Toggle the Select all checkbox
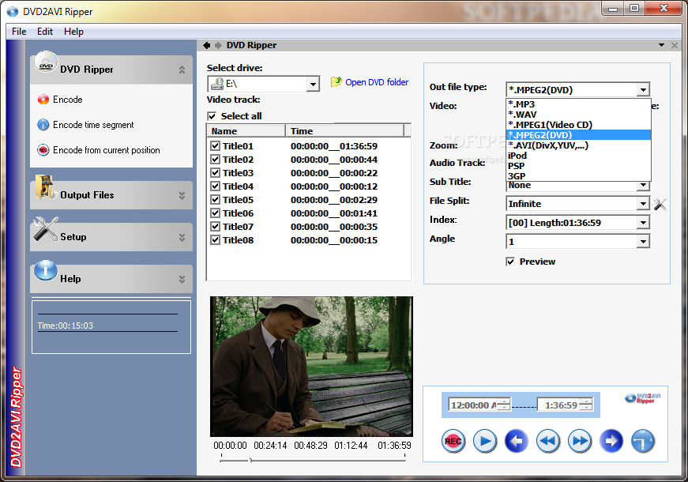Screen dimensions: 688x482 point(212,116)
